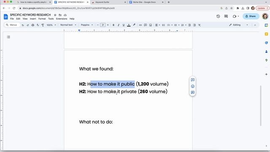Open the highlight color picker
Screen dimensions: 270x152
(134, 25)
